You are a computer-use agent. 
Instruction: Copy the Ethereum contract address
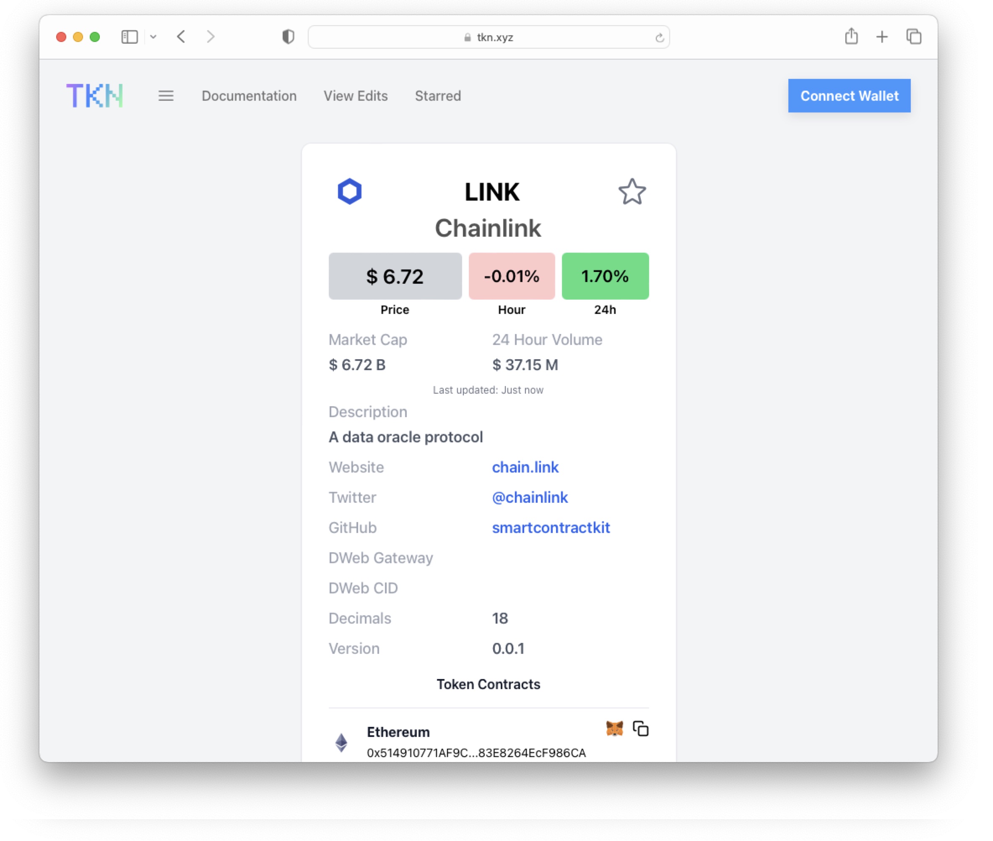(x=640, y=729)
